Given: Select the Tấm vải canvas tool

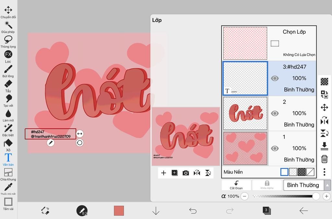Looking at the screenshot, I should [x=8, y=204].
